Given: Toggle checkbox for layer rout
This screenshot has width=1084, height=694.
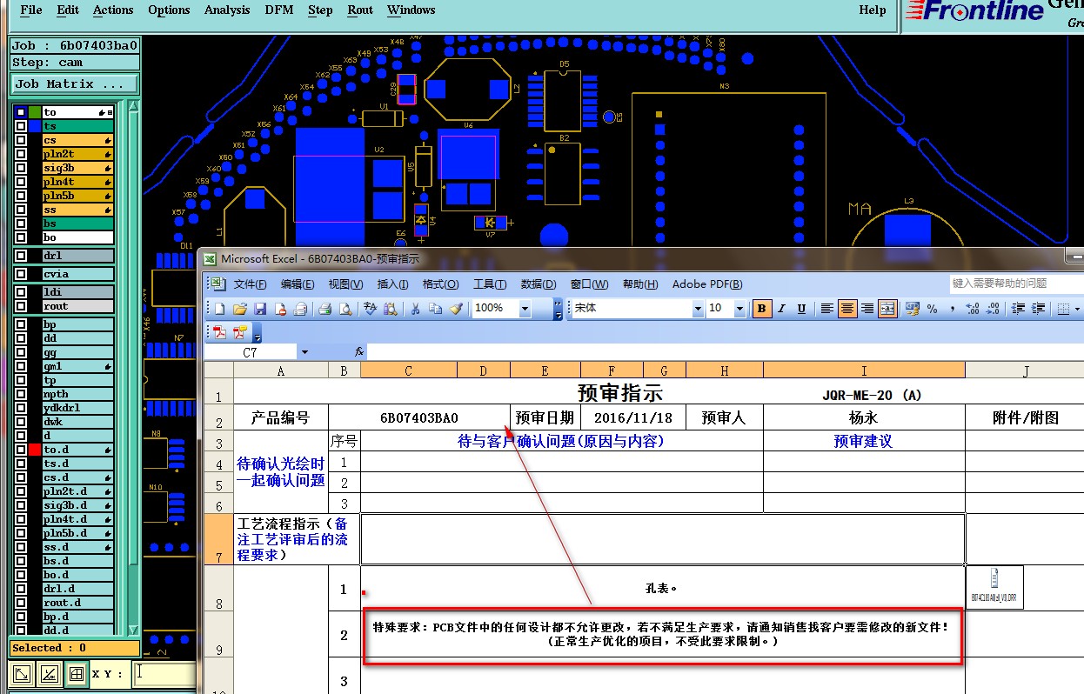Looking at the screenshot, I should click(20, 306).
